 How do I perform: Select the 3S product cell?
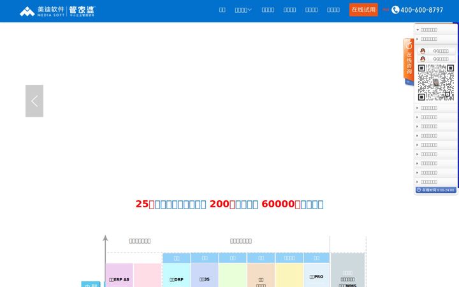click(205, 276)
